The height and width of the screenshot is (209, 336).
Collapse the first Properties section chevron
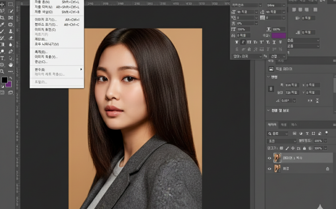pos(269,77)
